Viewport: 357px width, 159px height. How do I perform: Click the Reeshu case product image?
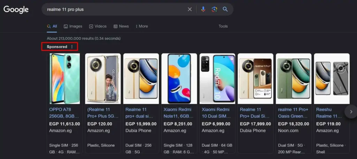[x=332, y=79]
